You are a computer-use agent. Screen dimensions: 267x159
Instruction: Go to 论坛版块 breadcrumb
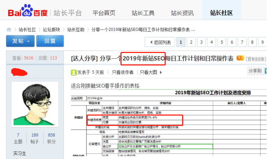tap(51, 30)
